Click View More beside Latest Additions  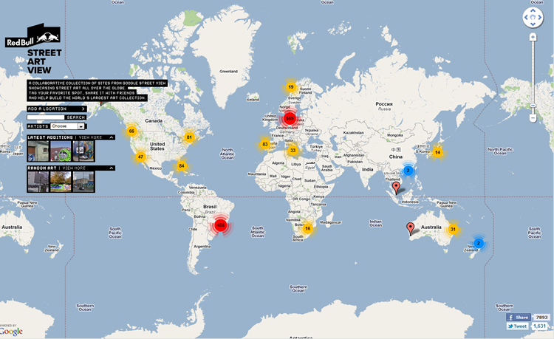(90, 137)
